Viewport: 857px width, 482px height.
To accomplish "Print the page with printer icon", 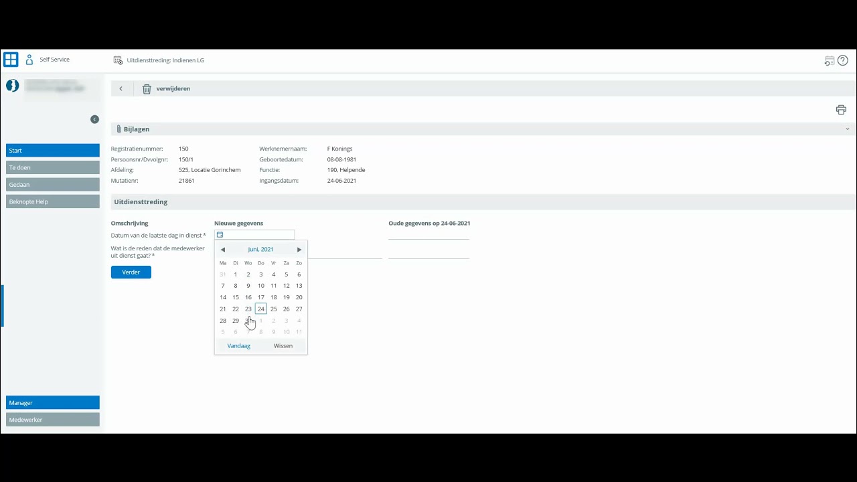I will pos(841,110).
